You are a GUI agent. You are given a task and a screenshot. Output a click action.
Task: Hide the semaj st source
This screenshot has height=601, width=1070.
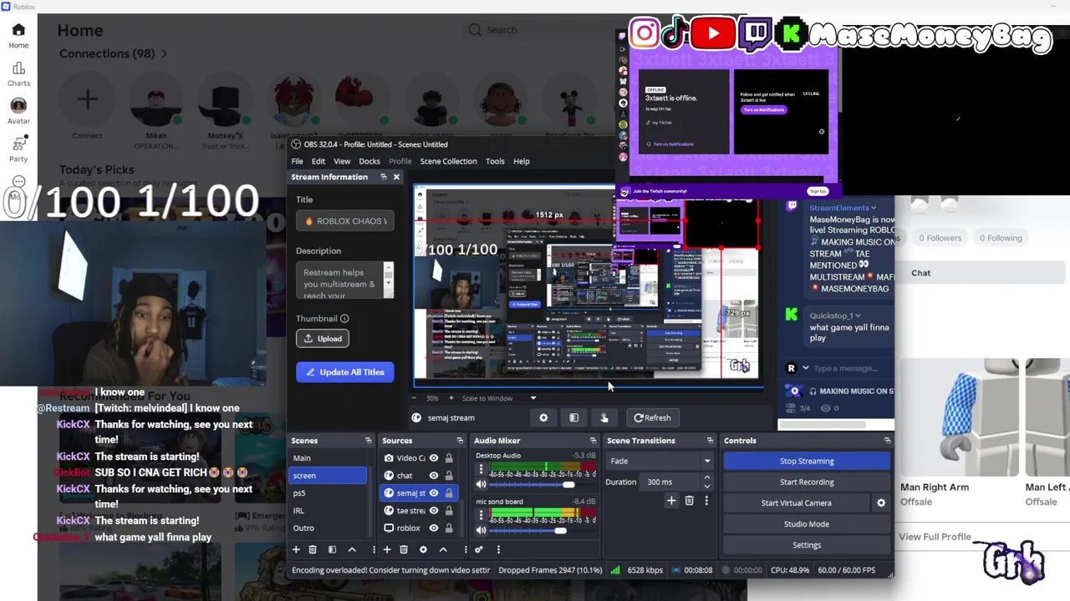tap(433, 493)
